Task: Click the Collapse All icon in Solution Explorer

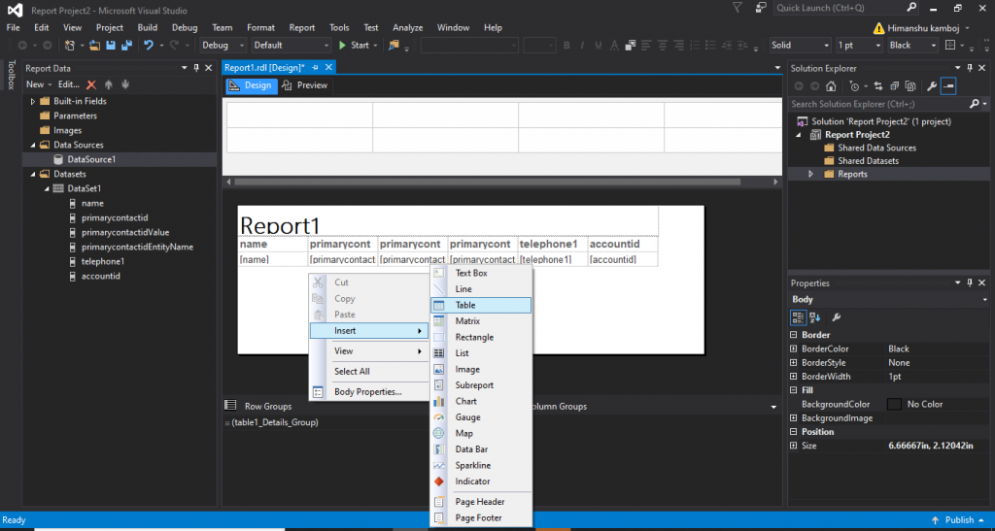Action: (895, 85)
